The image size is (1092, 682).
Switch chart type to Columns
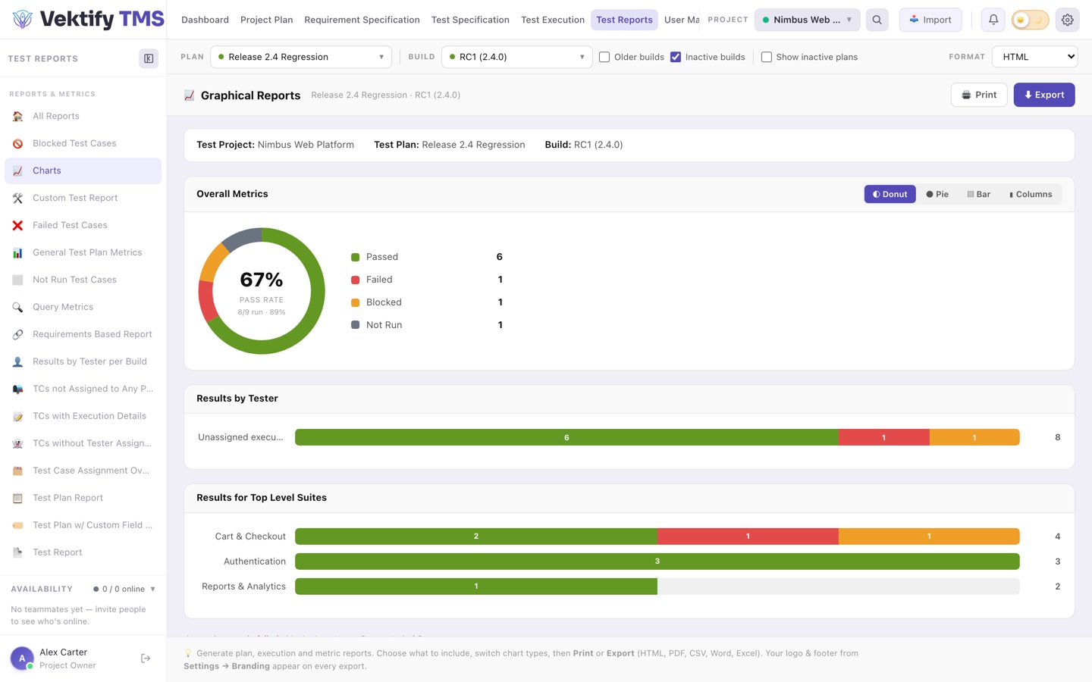click(x=1031, y=194)
